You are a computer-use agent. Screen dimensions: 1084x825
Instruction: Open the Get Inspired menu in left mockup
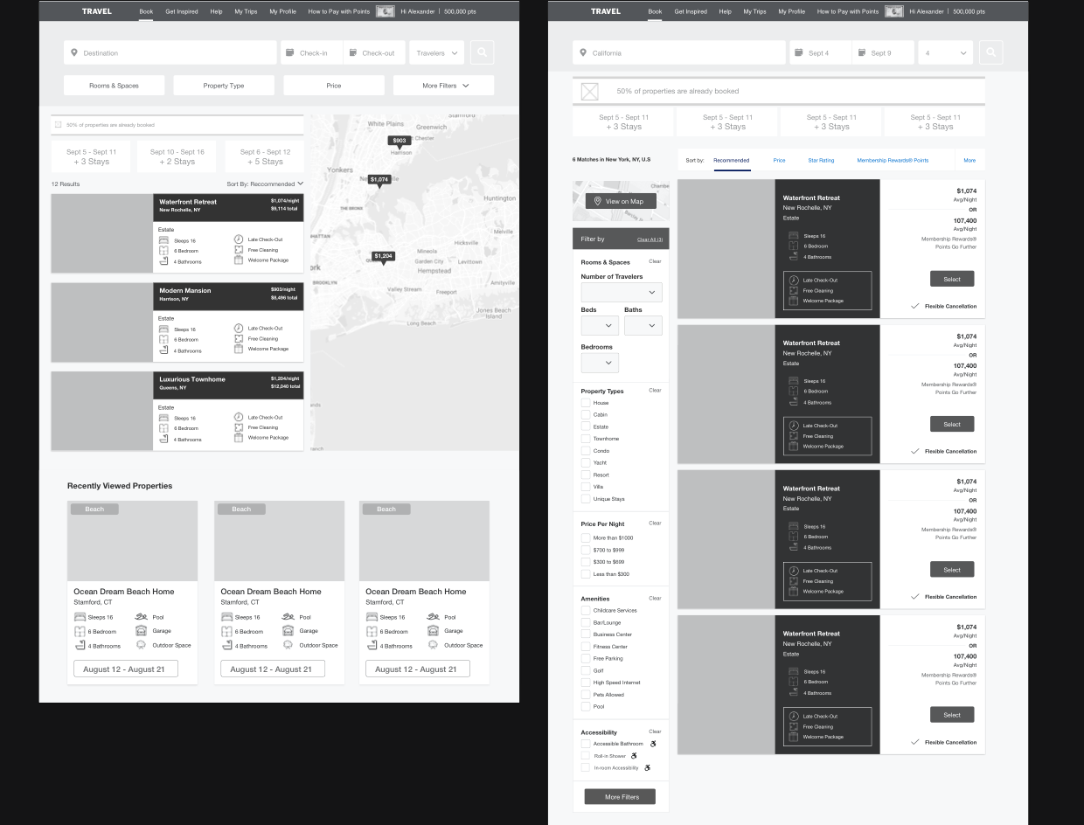182,11
